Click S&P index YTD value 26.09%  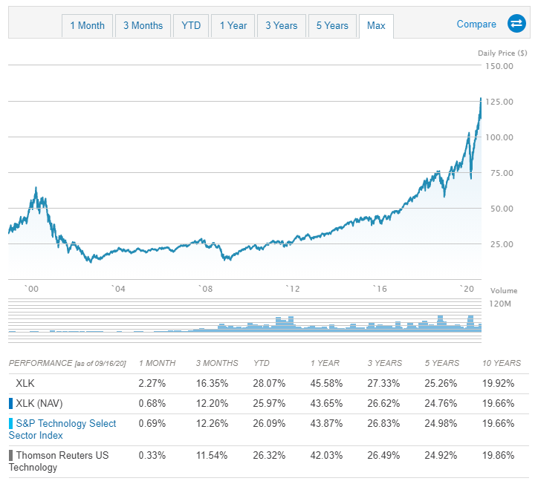(269, 424)
